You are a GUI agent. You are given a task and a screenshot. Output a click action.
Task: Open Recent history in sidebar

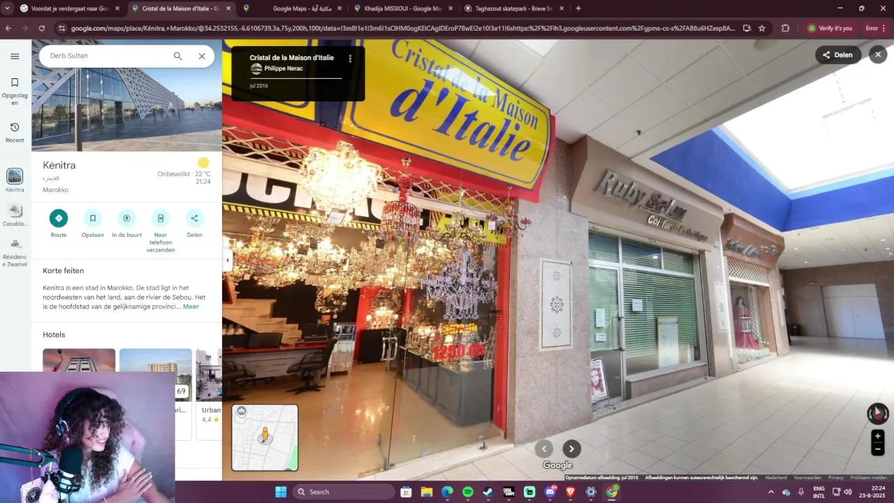click(x=15, y=131)
